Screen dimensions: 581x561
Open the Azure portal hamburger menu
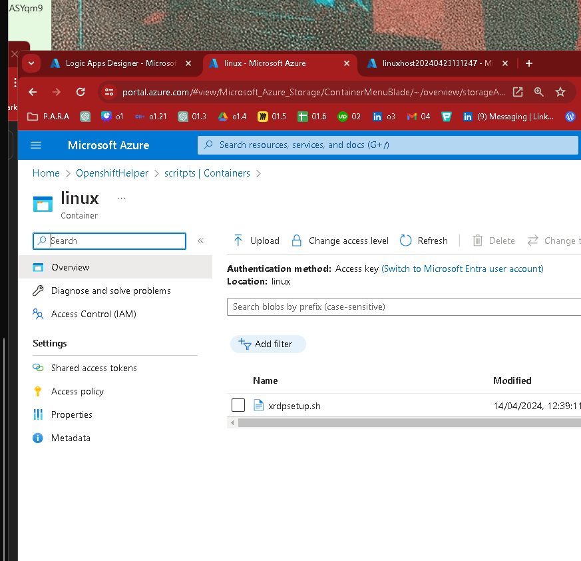[x=35, y=145]
